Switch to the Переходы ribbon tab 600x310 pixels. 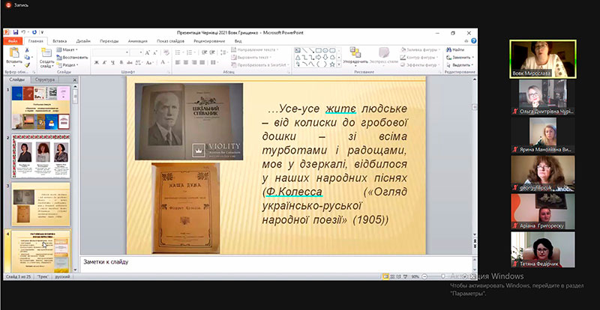pyautogui.click(x=109, y=41)
